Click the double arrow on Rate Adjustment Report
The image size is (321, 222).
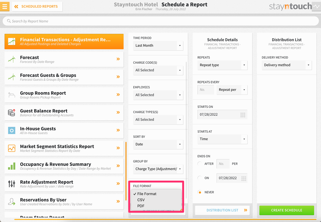[118, 183]
